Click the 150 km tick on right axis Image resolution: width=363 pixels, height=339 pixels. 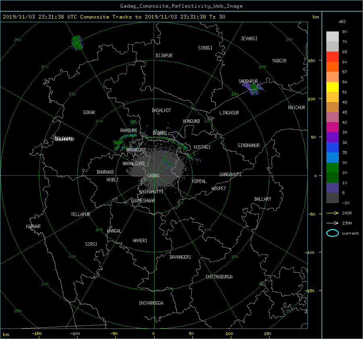click(x=312, y=60)
